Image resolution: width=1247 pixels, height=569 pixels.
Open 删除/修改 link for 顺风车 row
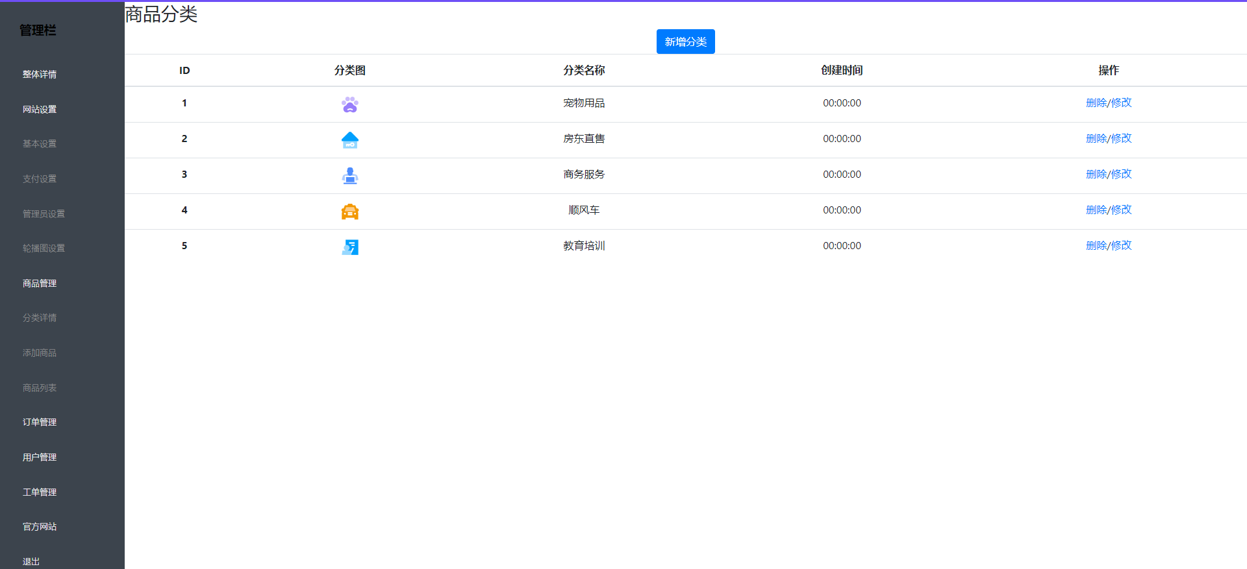(1108, 210)
